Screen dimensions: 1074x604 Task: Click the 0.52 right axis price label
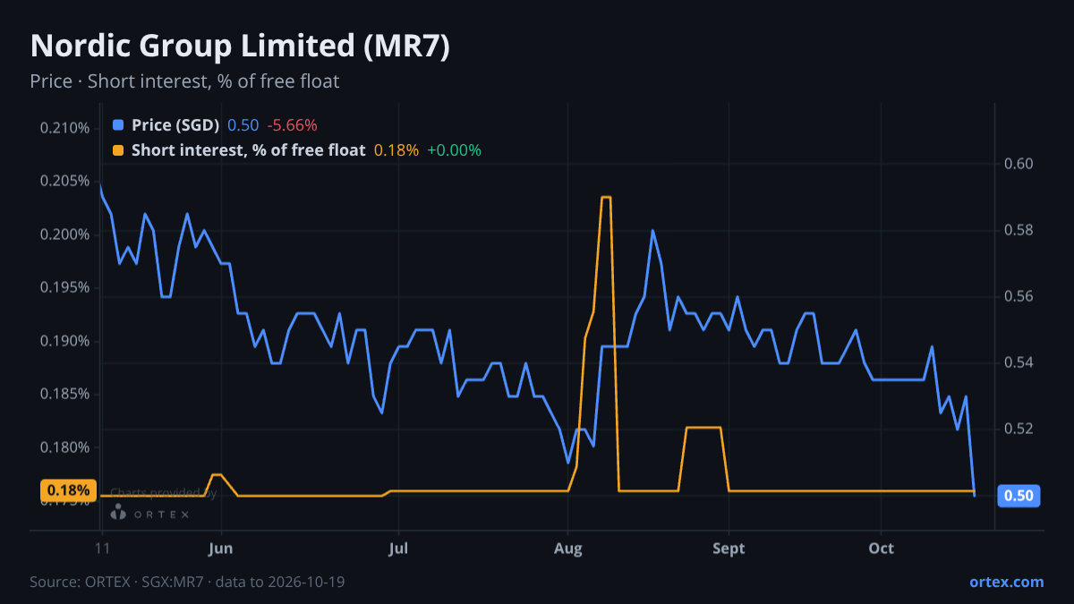(1020, 429)
